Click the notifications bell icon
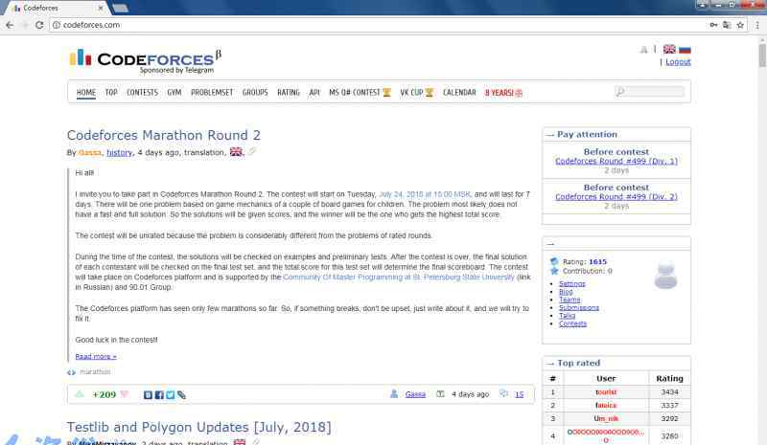The height and width of the screenshot is (445, 767). coord(643,50)
